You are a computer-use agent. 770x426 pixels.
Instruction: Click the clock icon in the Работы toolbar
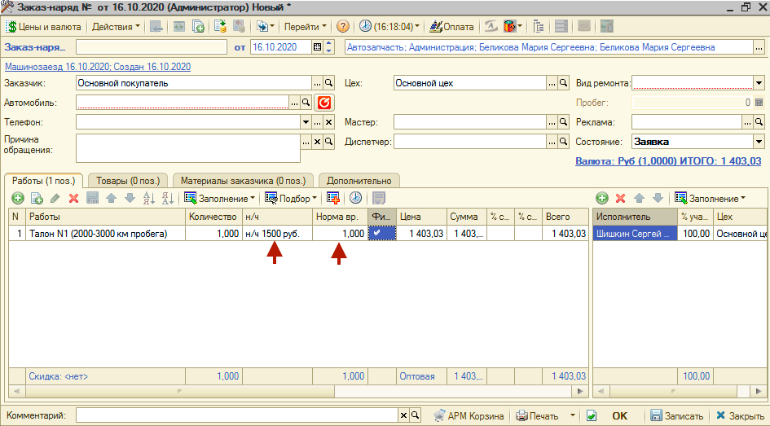pos(355,198)
